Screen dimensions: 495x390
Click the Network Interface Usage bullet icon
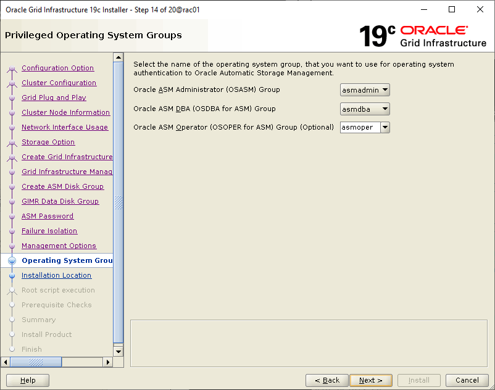click(x=12, y=128)
